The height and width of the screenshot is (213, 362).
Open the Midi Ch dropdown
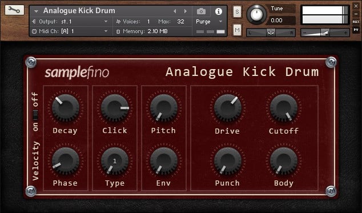[70, 31]
